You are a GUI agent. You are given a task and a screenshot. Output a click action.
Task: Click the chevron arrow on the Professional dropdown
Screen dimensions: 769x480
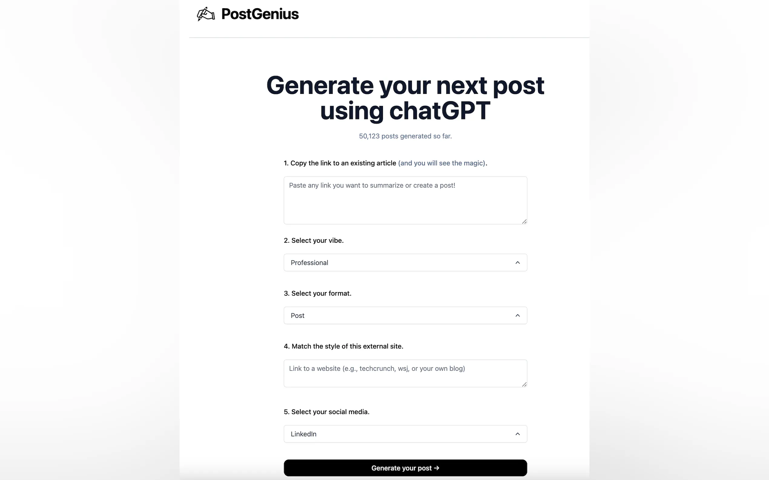(x=517, y=263)
